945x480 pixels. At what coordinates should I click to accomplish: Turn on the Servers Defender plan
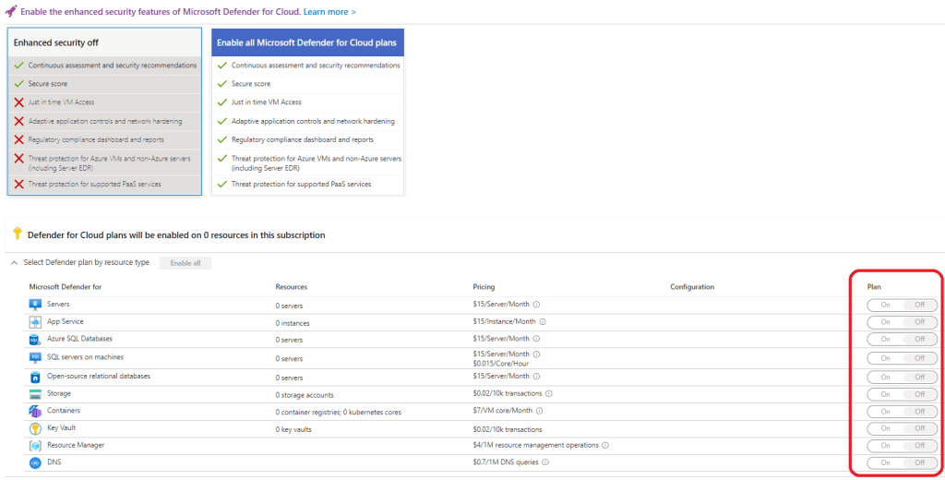coord(884,306)
